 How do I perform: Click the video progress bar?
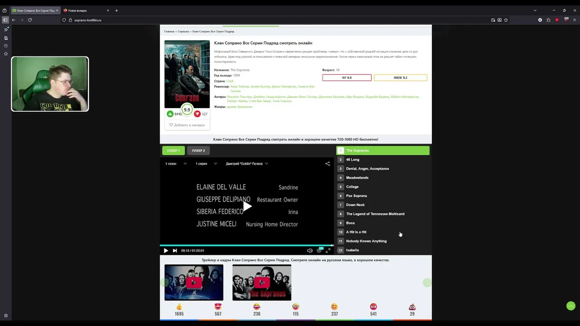(247, 245)
